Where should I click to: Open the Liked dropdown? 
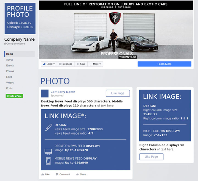[49, 64]
